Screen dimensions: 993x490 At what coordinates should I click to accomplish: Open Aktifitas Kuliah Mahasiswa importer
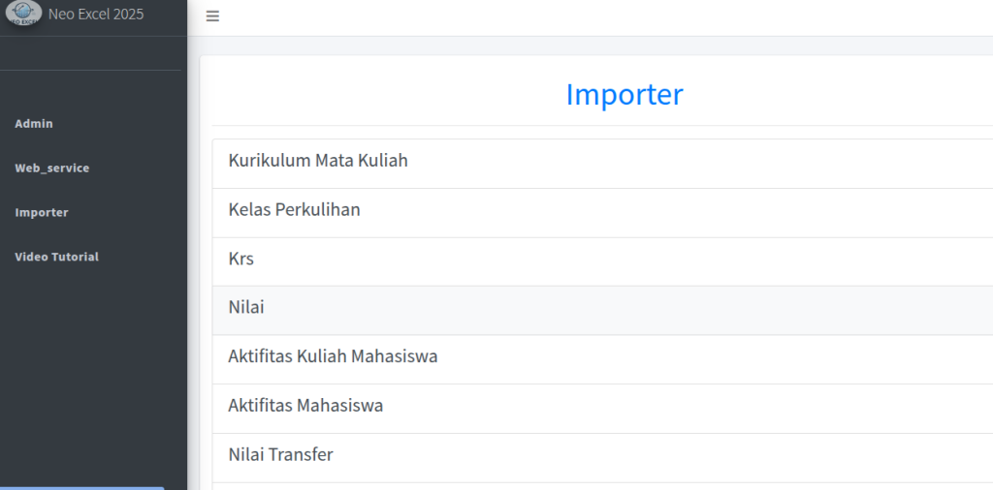pyautogui.click(x=334, y=357)
